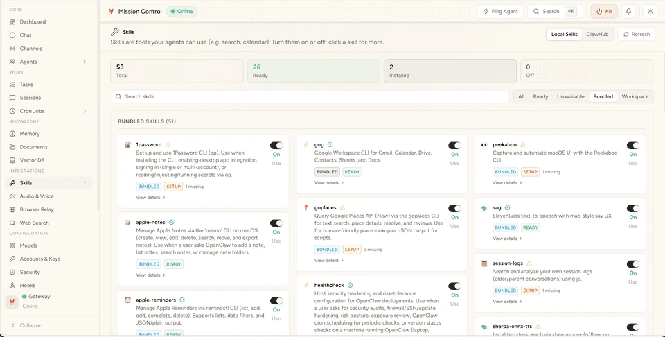This screenshot has height=337, width=665.
Task: Switch off the peekaboo skill toggle
Action: (633, 146)
